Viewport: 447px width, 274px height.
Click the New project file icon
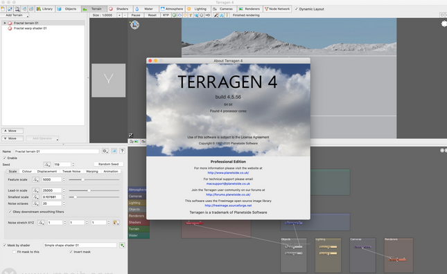tap(3, 9)
